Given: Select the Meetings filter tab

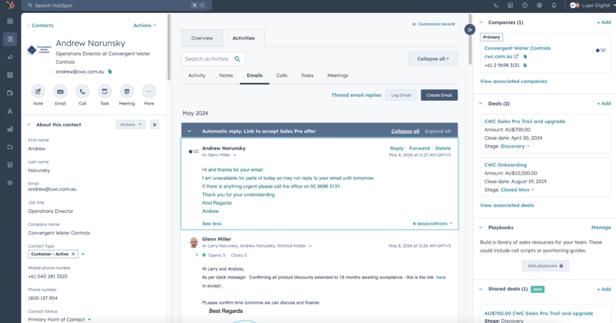Looking at the screenshot, I should coord(338,75).
